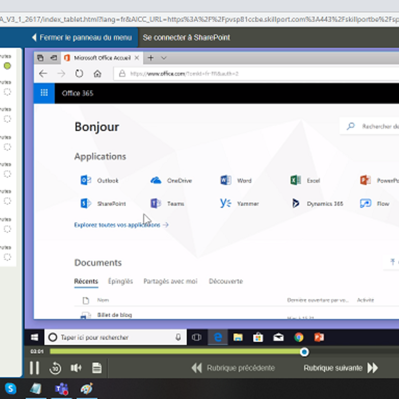Click the Activité column header

(x=366, y=300)
